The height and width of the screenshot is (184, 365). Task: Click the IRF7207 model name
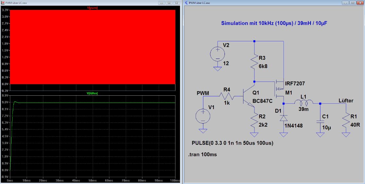coord(295,84)
